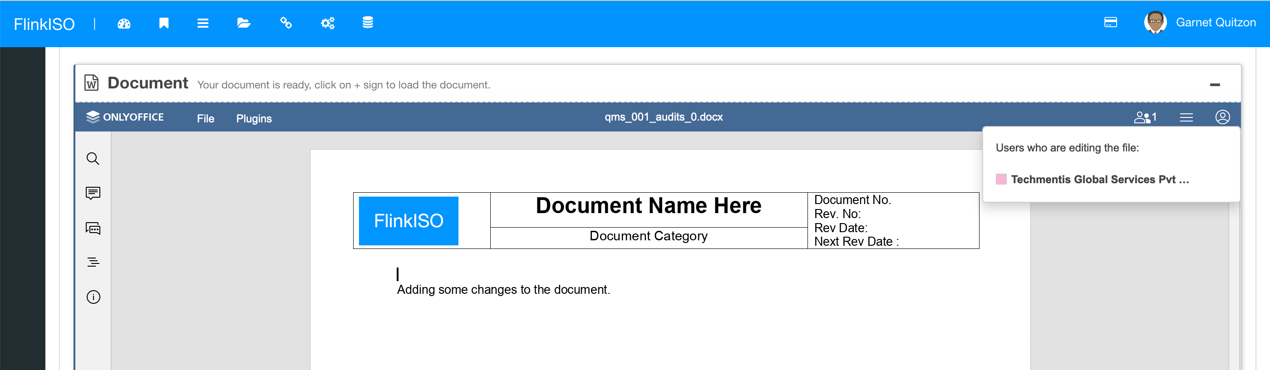Click 'Users who are editing the file' label
The height and width of the screenshot is (370, 1270).
click(x=1068, y=148)
